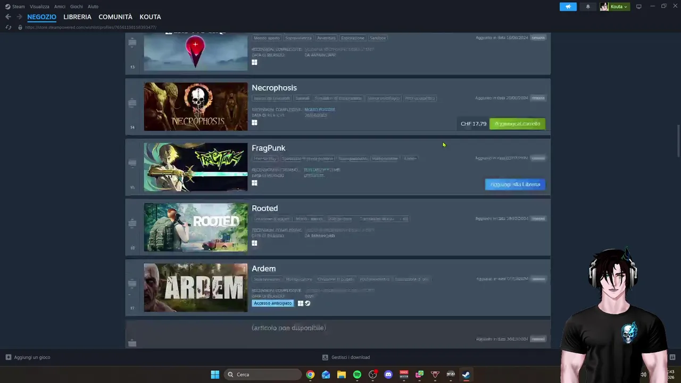Click the Mondo aperto tag
This screenshot has height=383, width=681.
(x=267, y=38)
